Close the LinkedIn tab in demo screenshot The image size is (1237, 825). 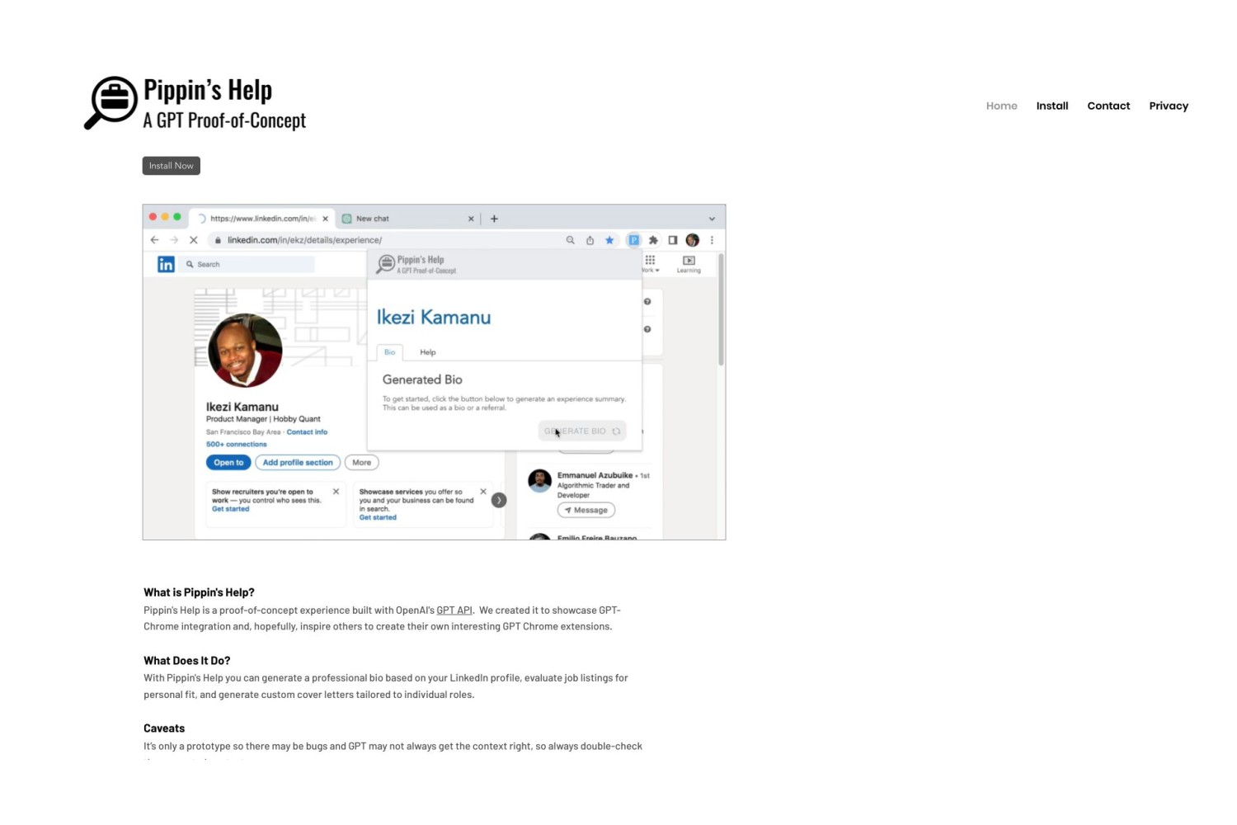(x=325, y=219)
